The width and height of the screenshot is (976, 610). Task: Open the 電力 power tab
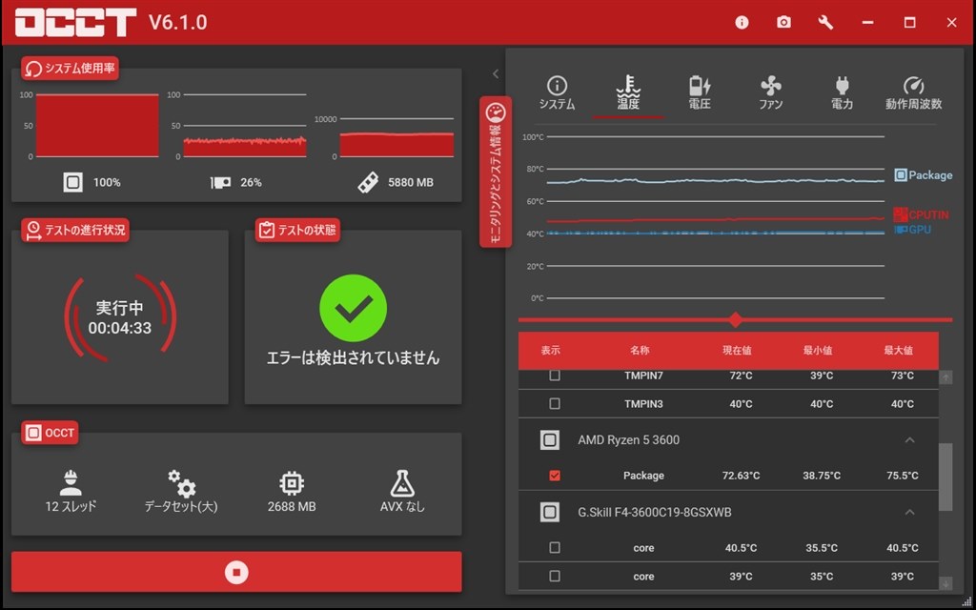tap(843, 93)
